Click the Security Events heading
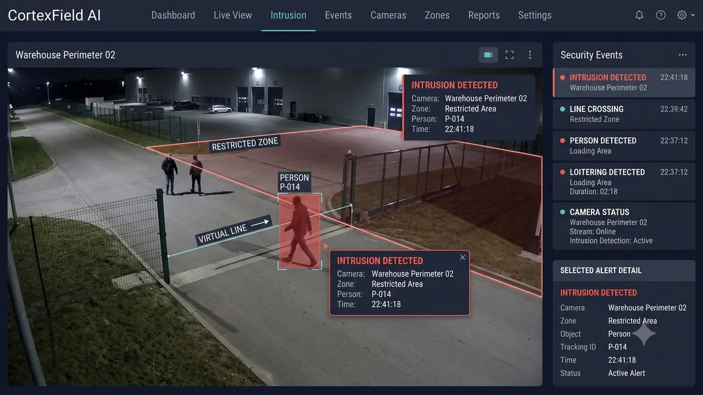 [x=592, y=55]
